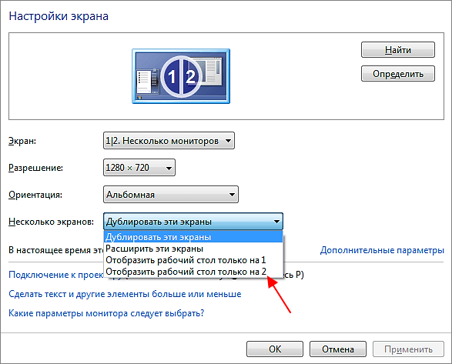Collapse the Несколько экранов combo box

tap(193, 222)
